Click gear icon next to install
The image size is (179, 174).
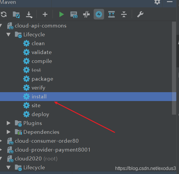[27, 97]
